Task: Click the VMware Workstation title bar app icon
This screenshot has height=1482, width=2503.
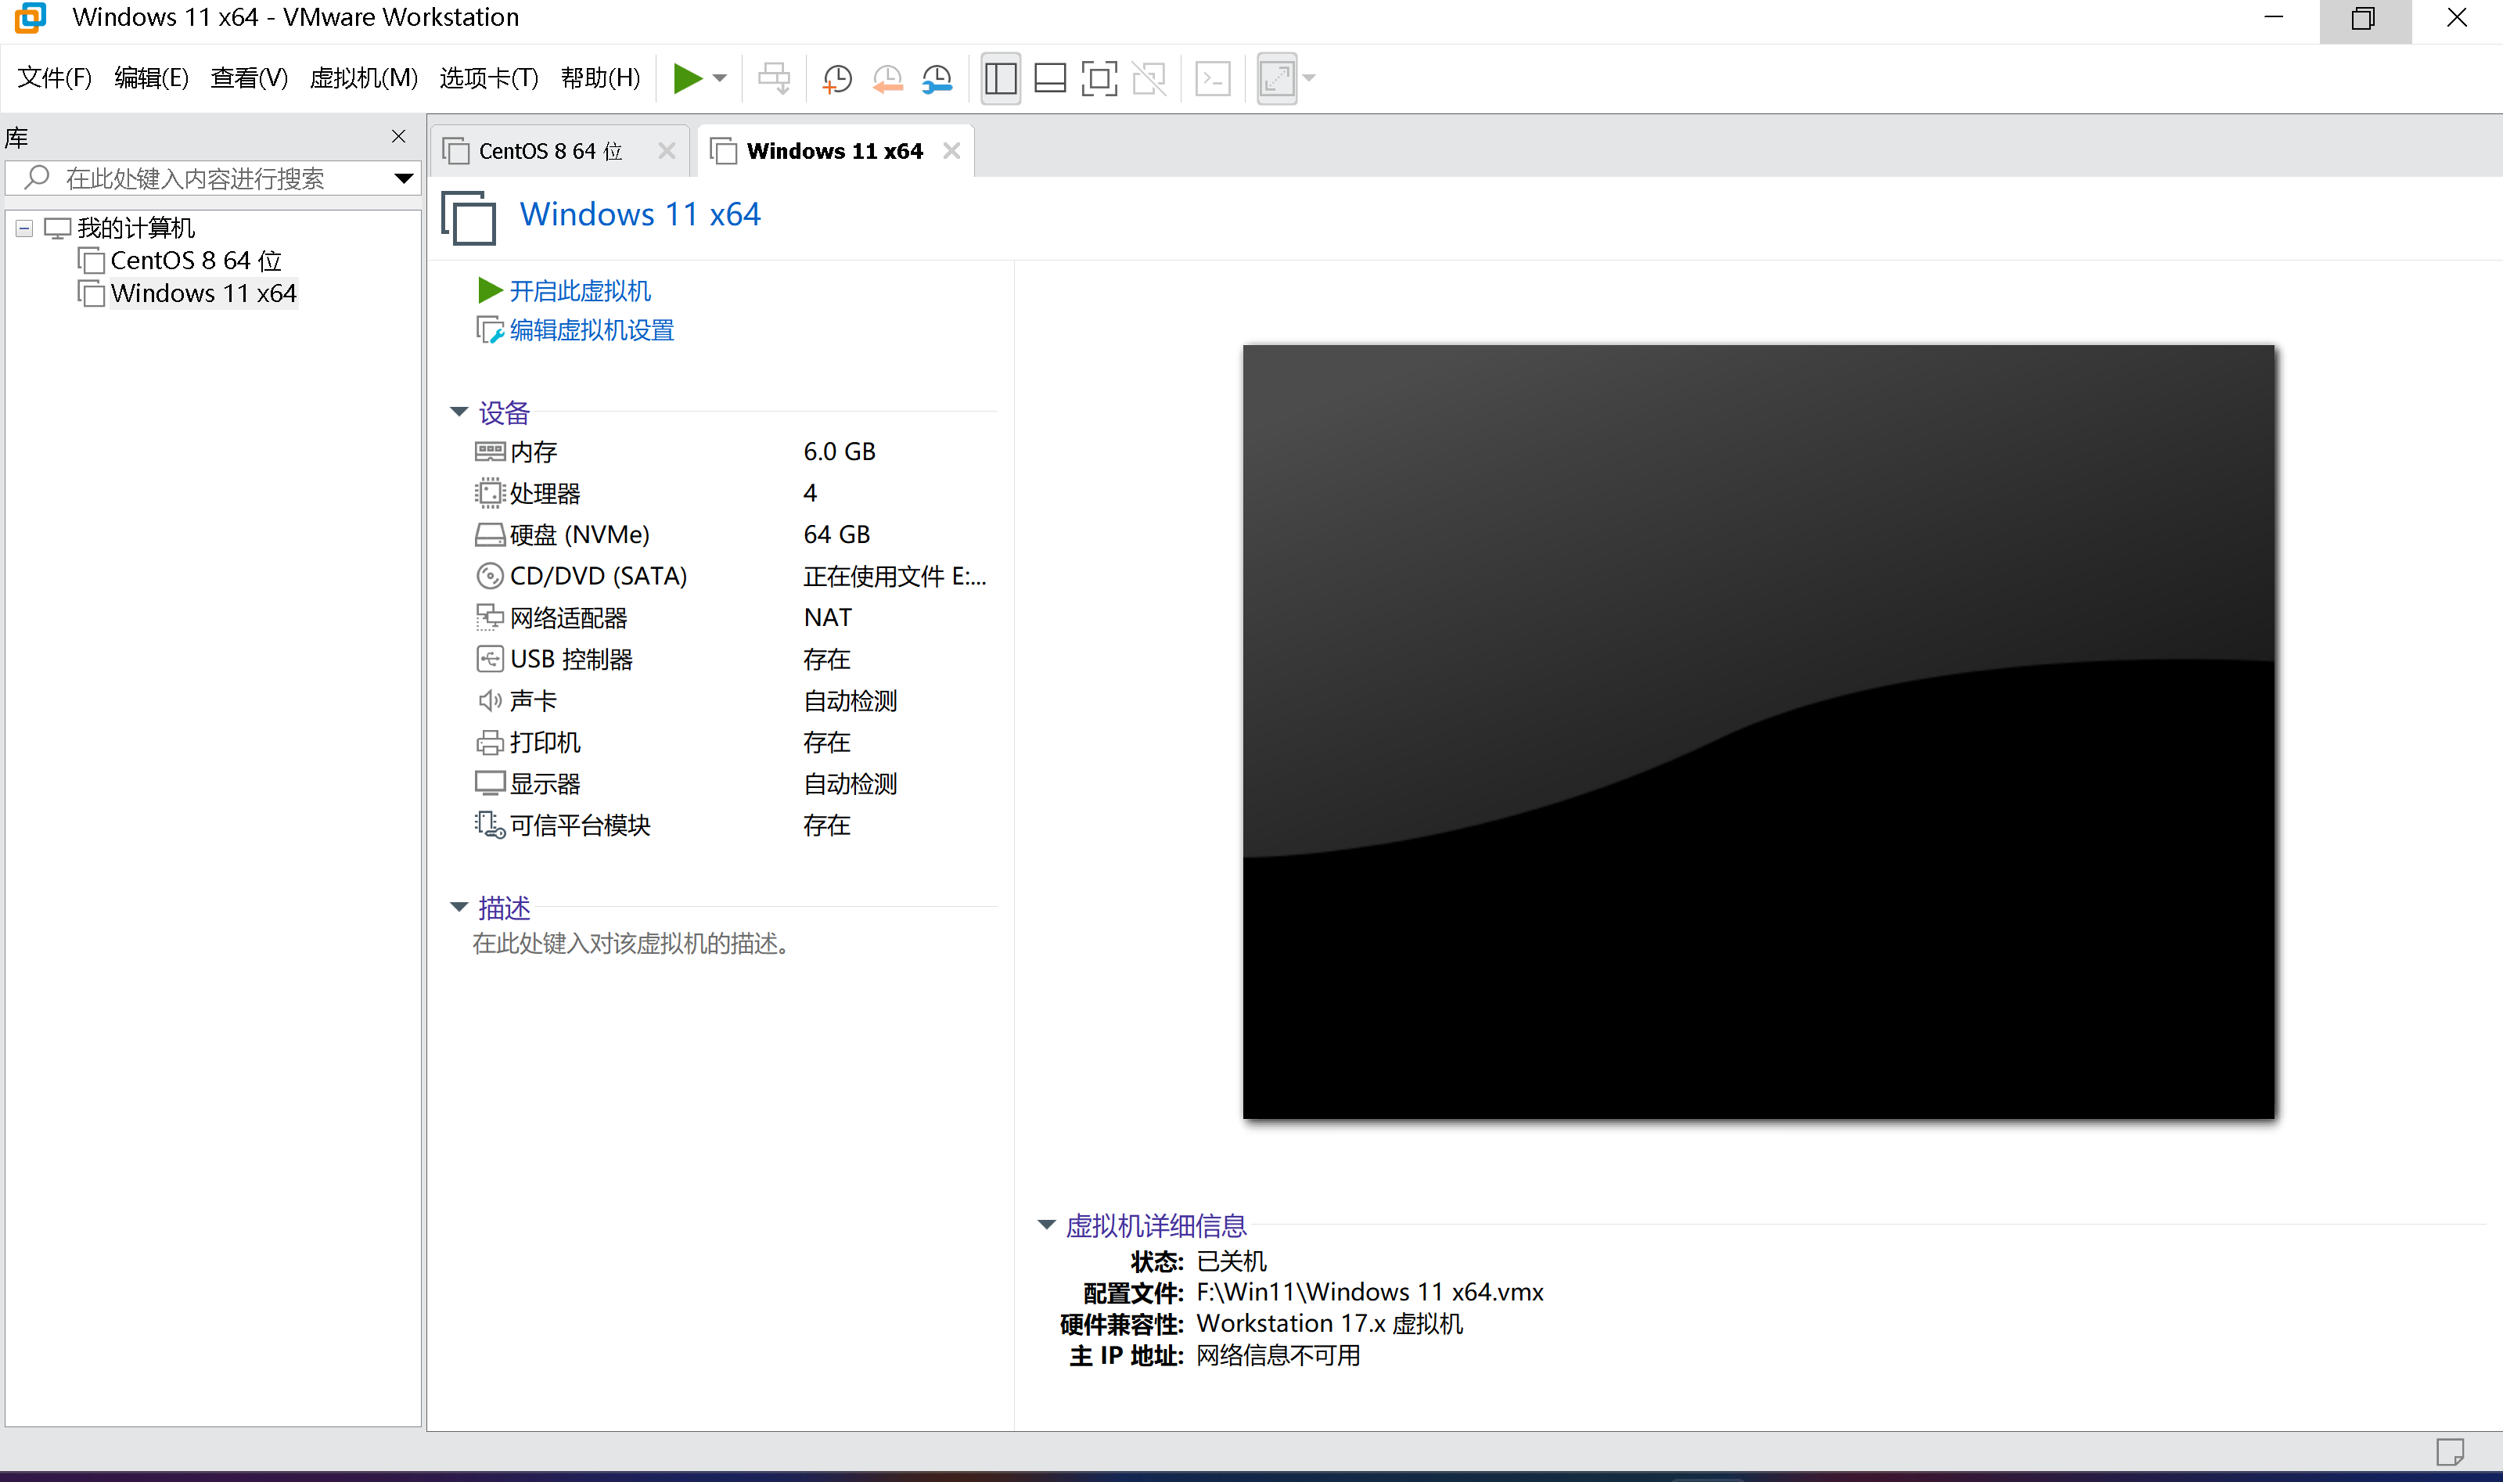Action: click(31, 17)
